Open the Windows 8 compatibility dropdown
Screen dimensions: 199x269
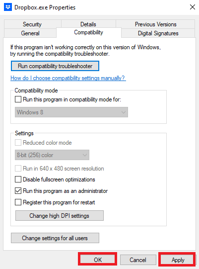point(71,112)
